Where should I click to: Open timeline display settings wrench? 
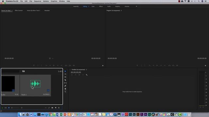pos(87,75)
